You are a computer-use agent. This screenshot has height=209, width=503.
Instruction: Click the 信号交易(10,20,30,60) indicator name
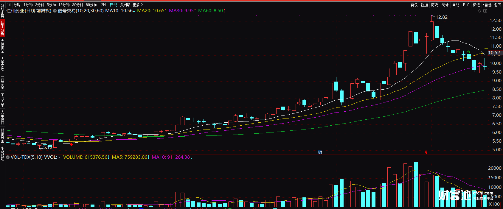[x=81, y=11]
